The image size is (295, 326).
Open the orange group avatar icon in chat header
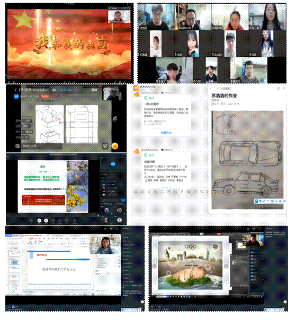coord(136,88)
